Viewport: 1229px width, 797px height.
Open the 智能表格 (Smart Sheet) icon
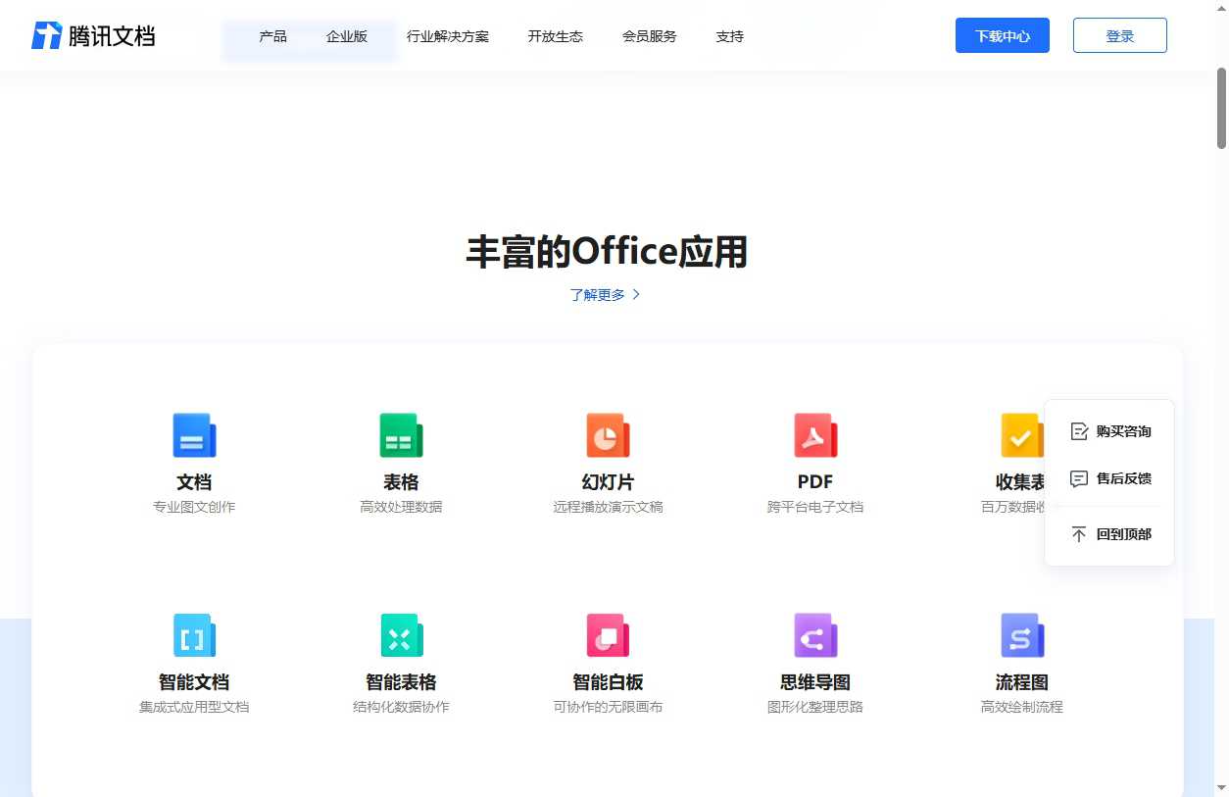[x=401, y=634]
